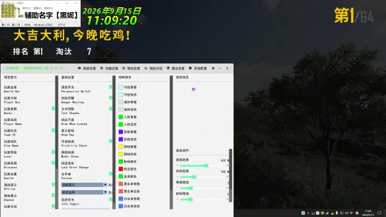Pick the 锁定颜色 red color swatch
The height and width of the screenshot is (217, 386).
click(121, 169)
